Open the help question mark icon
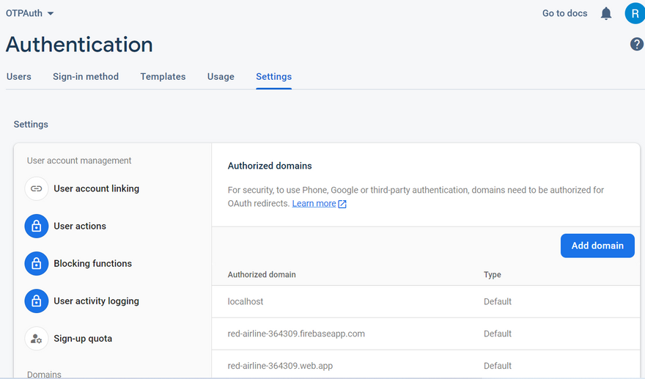This screenshot has height=379, width=645. coord(636,44)
